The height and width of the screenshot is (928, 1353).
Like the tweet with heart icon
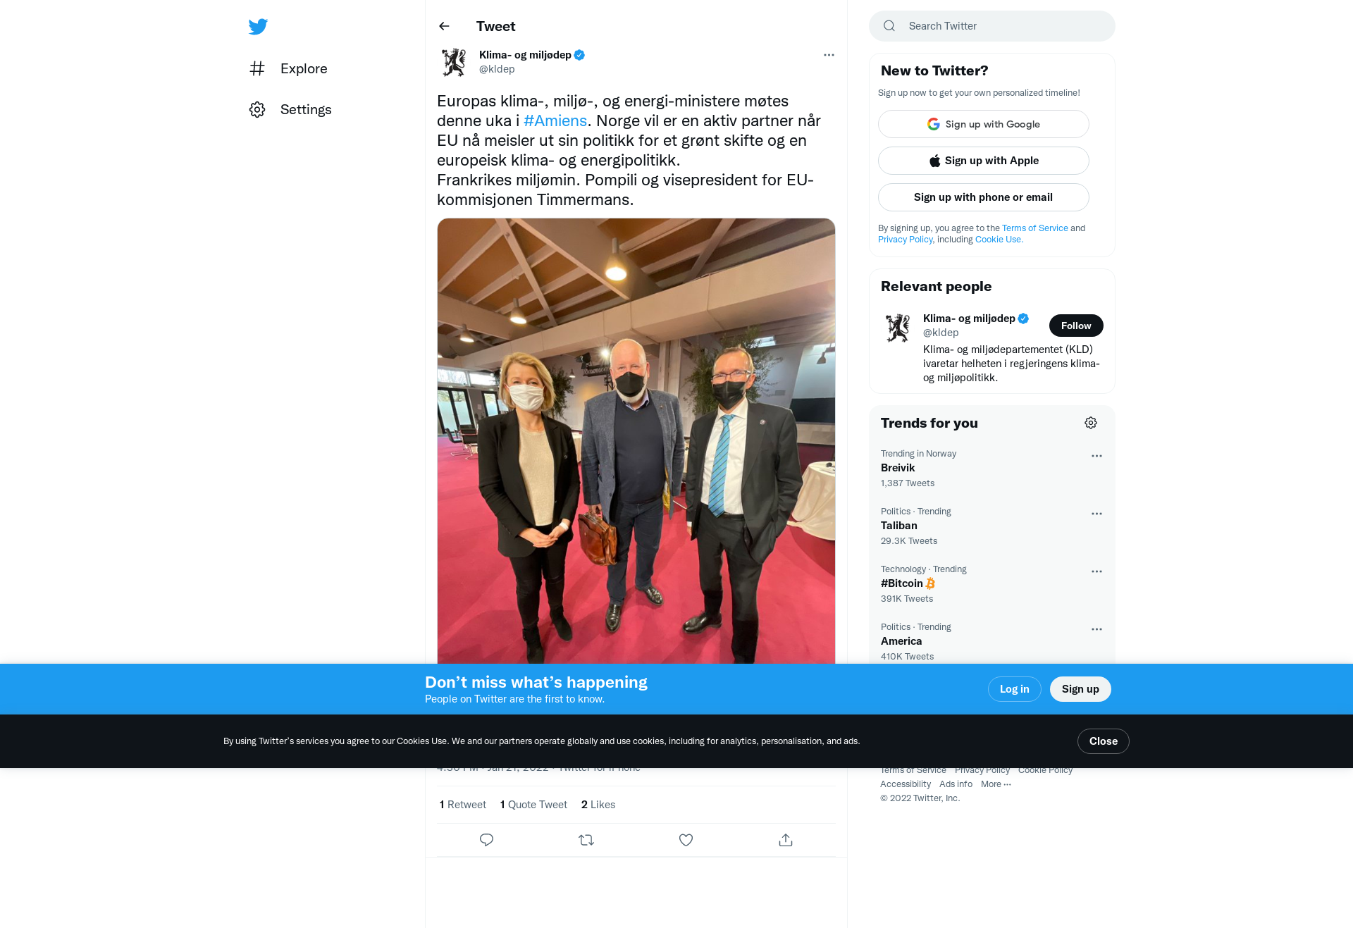pyautogui.click(x=686, y=840)
